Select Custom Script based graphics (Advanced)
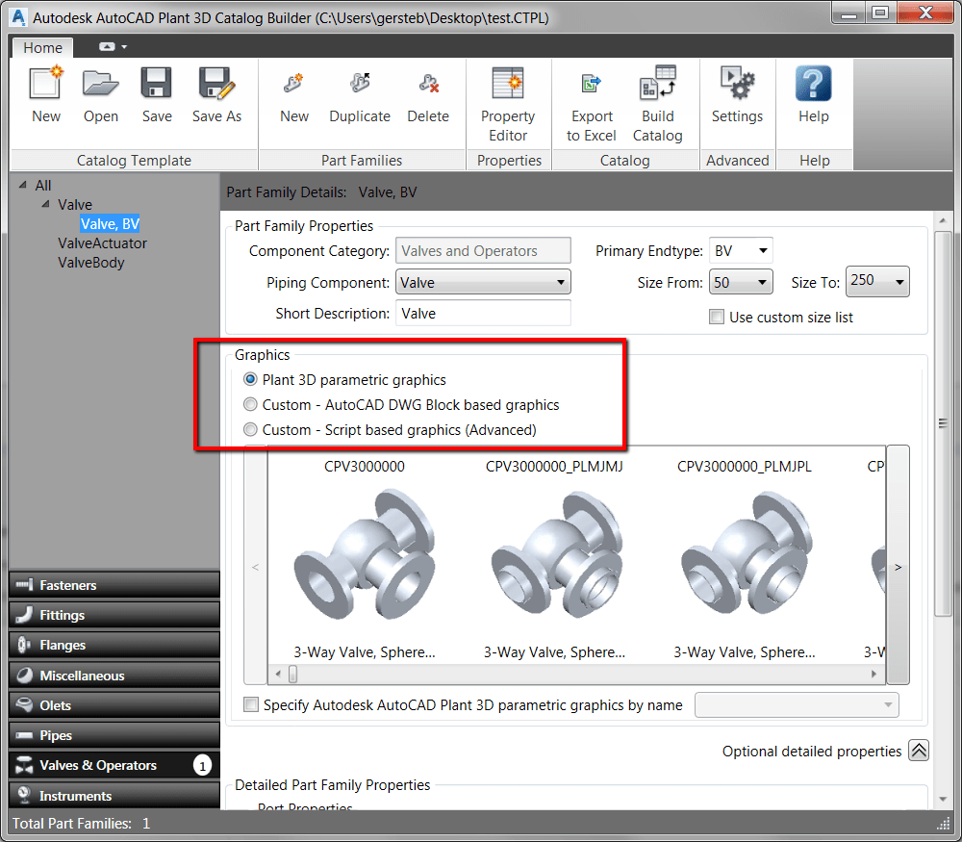The height and width of the screenshot is (842, 962). point(250,429)
